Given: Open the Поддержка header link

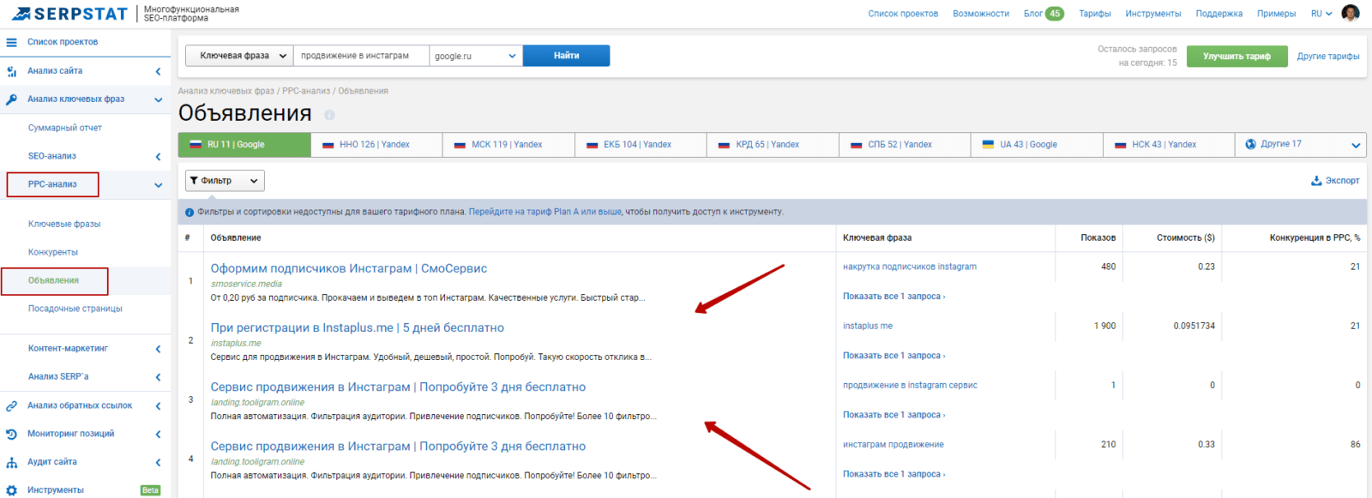Looking at the screenshot, I should pos(1219,14).
